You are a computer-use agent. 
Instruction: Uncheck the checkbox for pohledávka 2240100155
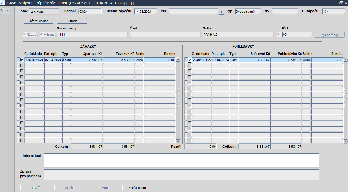(x=190, y=60)
